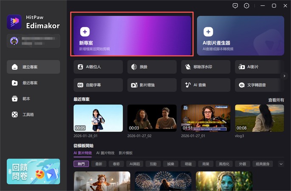Click the AI數位人 avatar icon
This screenshot has width=291, height=191.
tap(80, 67)
